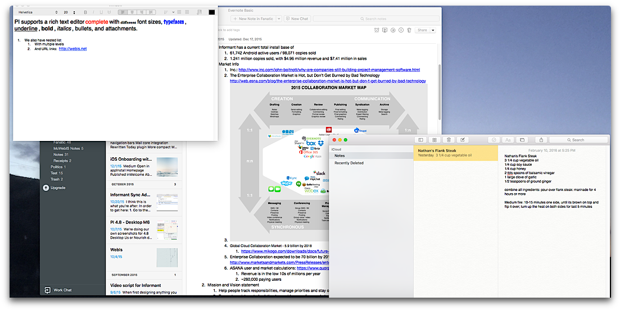
Task: Focus the Search field in Apple Notes
Action: pyautogui.click(x=578, y=140)
